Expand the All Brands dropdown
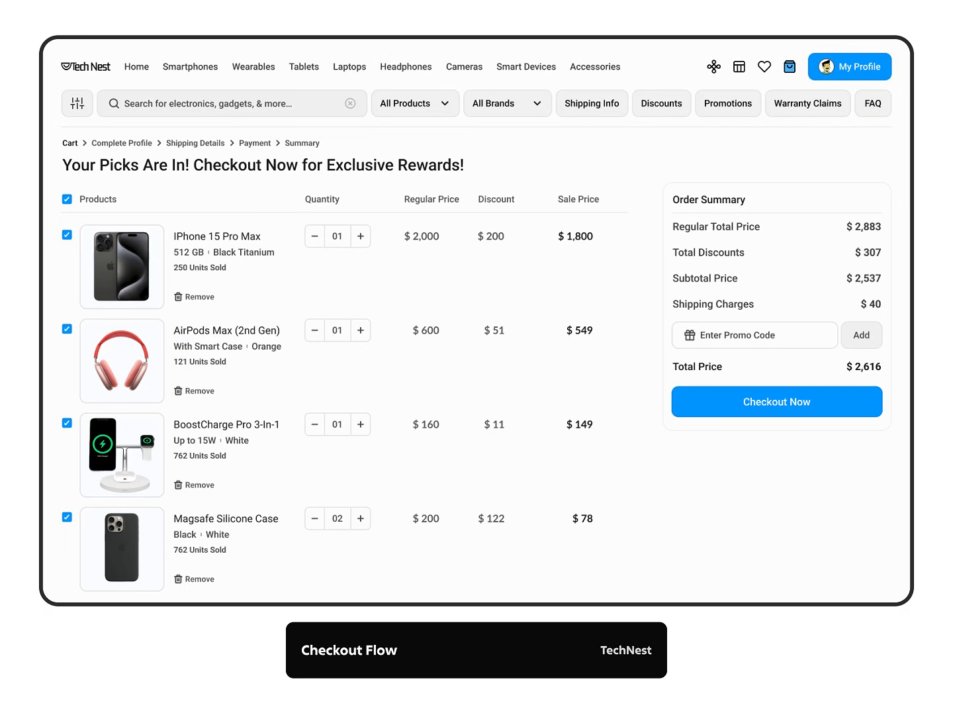The height and width of the screenshot is (715, 953). (x=507, y=103)
